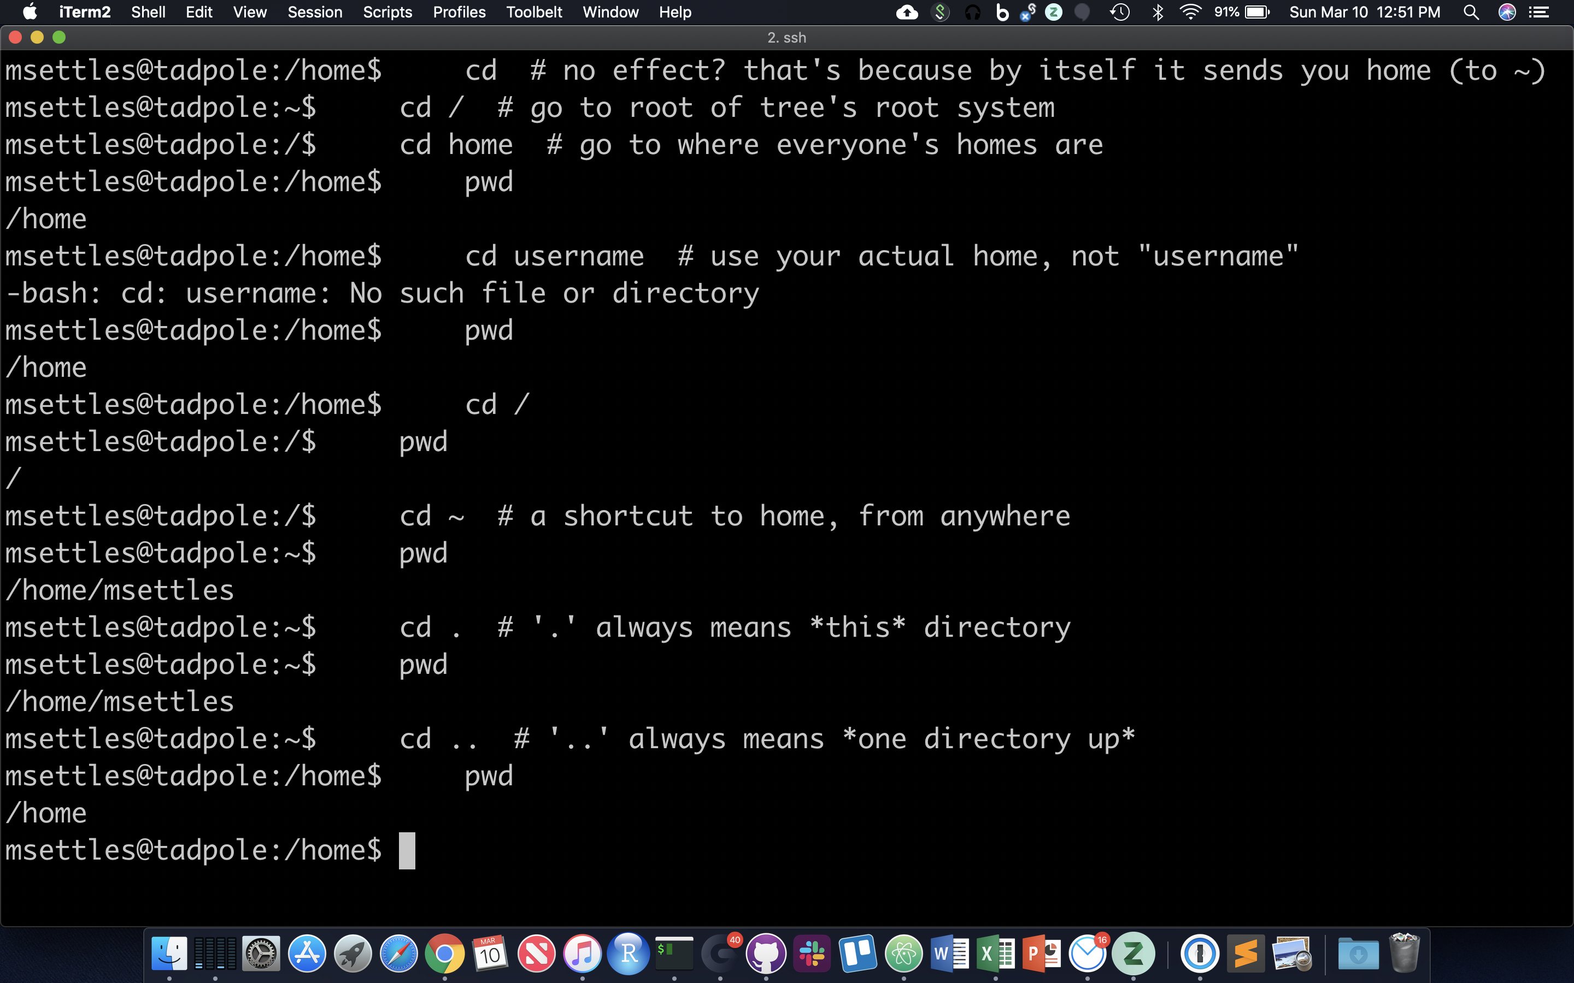This screenshot has height=983, width=1574.
Task: Open the Wi-Fi menu
Action: coord(1191,11)
